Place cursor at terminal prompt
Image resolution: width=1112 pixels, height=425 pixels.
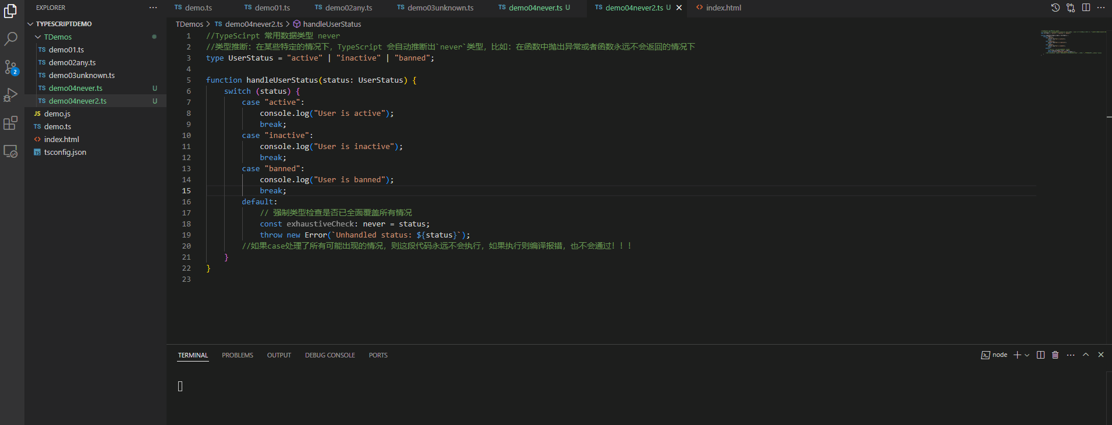click(180, 386)
